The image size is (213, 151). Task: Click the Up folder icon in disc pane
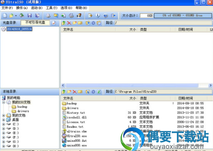[x=64, y=23]
